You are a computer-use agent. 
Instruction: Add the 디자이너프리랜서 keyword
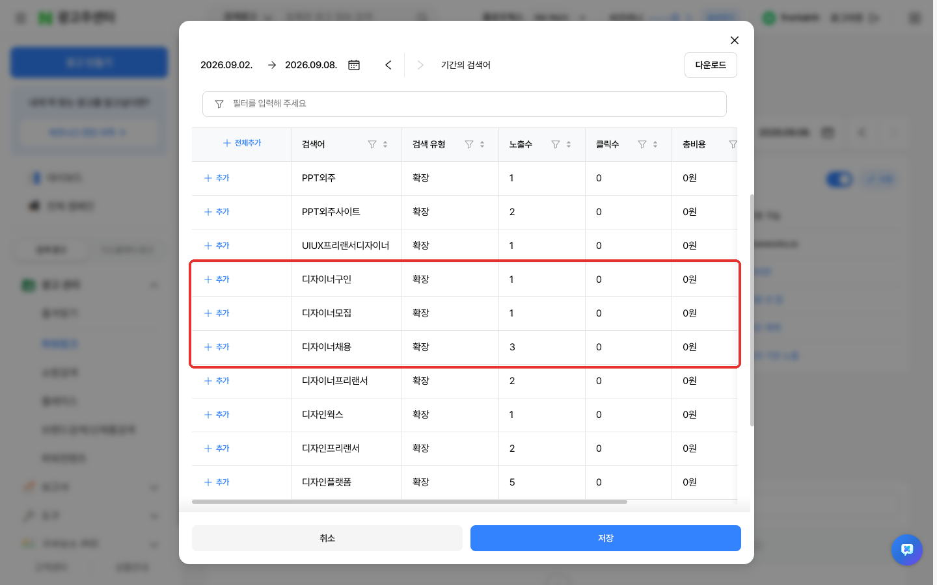(217, 381)
